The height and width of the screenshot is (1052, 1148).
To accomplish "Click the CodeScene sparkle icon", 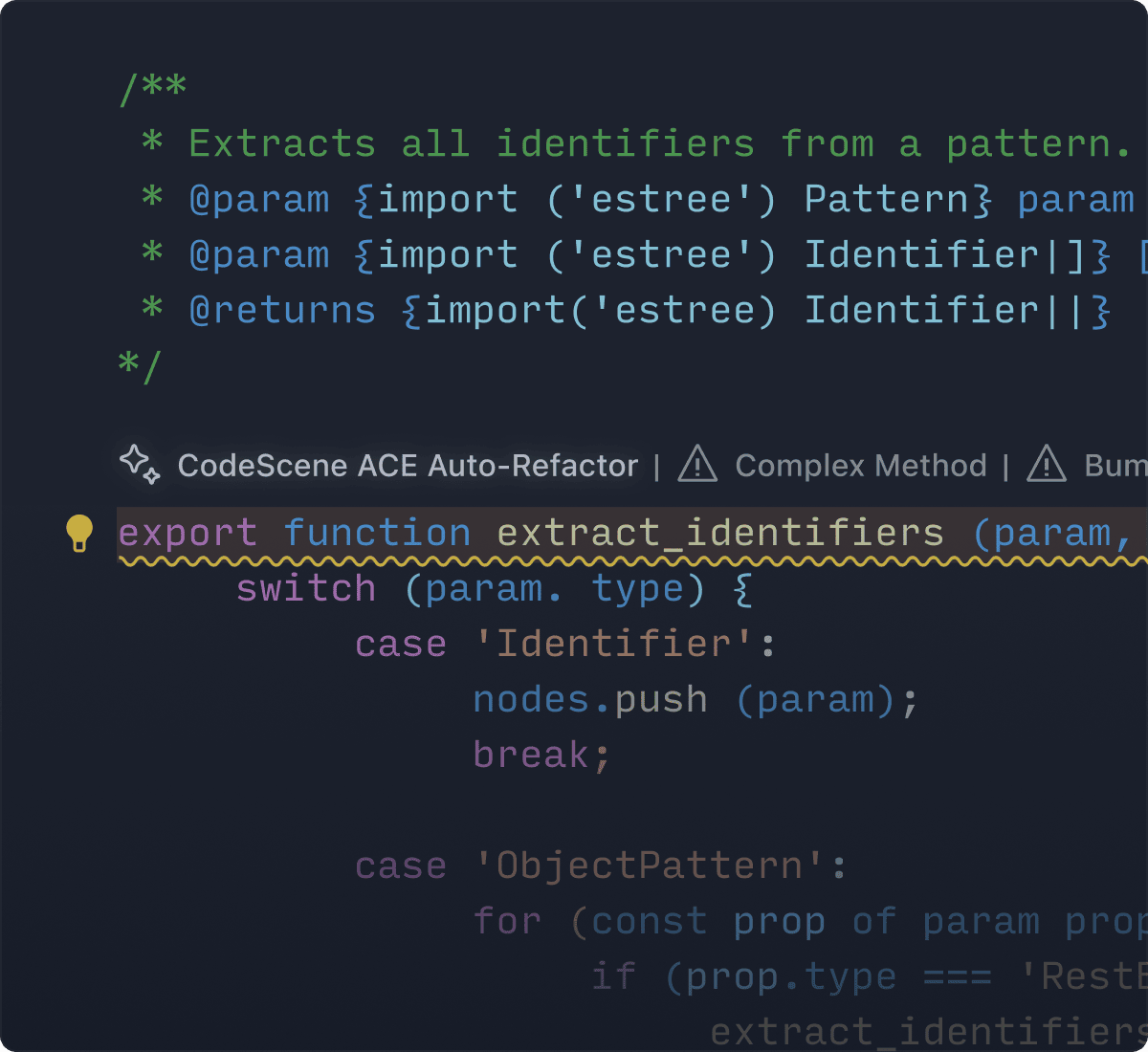I will tap(140, 465).
